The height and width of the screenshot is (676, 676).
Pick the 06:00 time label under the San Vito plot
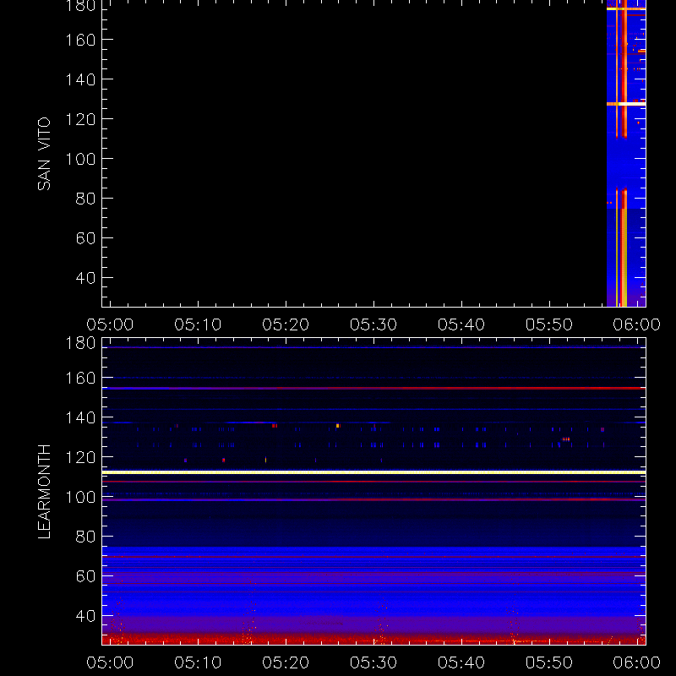coord(637,324)
